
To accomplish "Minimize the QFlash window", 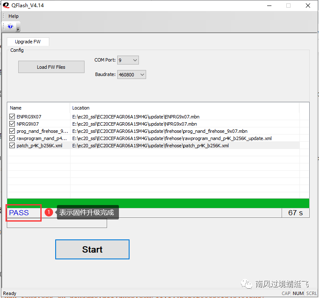I will click(x=269, y=6).
